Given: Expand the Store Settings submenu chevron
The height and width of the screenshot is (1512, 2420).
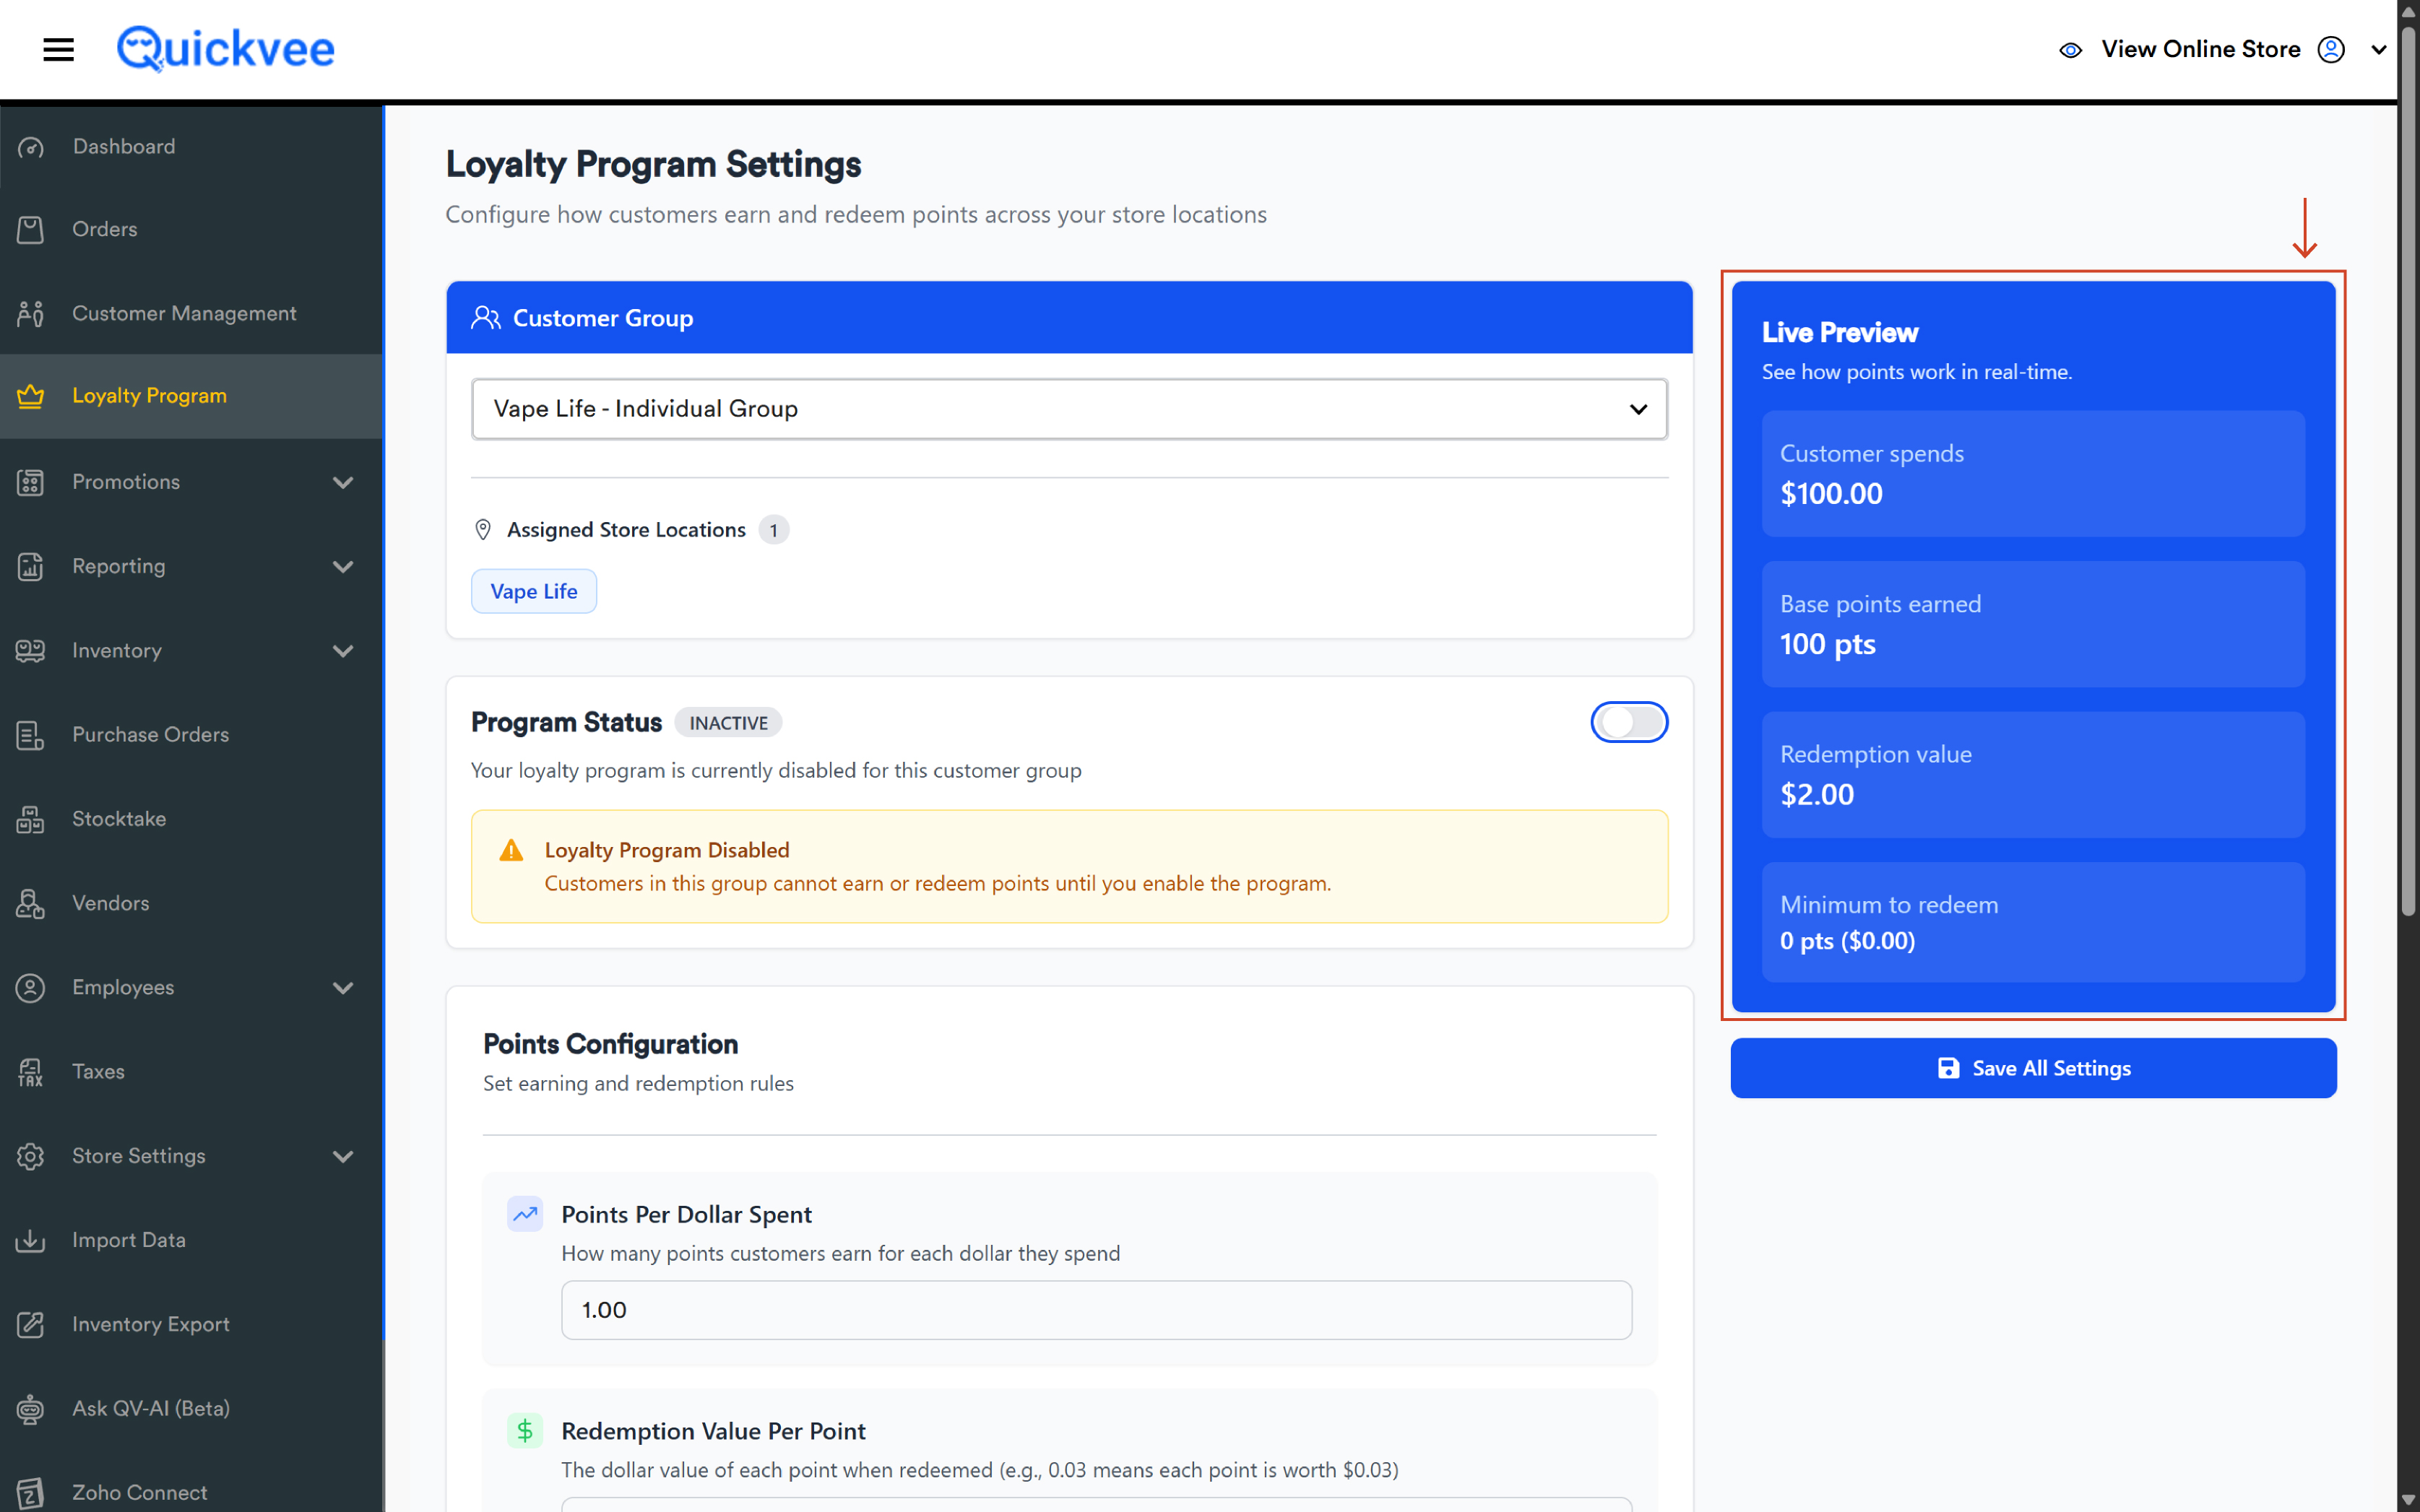Looking at the screenshot, I should coord(343,1156).
